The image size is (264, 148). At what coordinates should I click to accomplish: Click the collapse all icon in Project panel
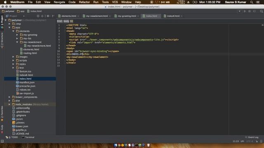coord(42,16)
